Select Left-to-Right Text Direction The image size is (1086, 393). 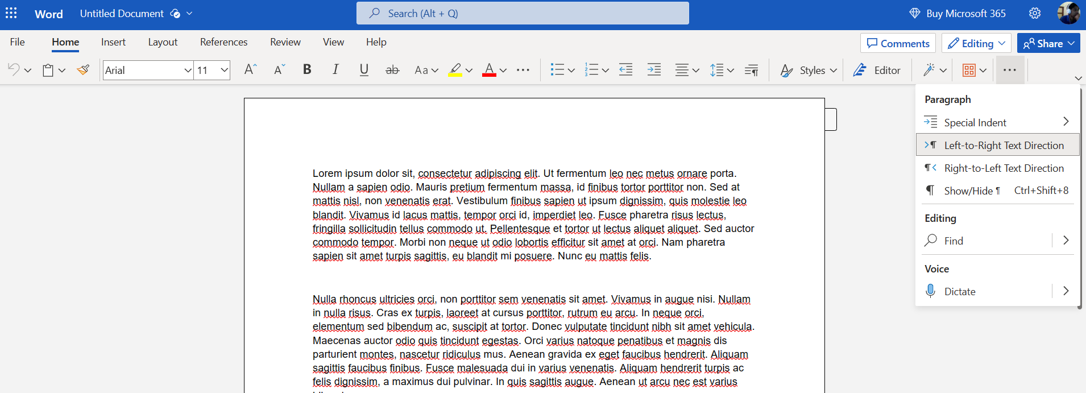point(998,145)
